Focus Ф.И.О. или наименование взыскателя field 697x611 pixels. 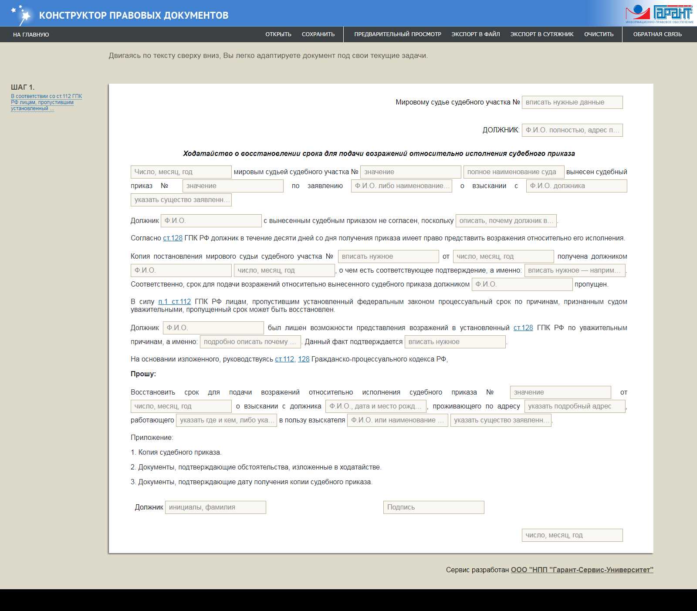click(398, 420)
